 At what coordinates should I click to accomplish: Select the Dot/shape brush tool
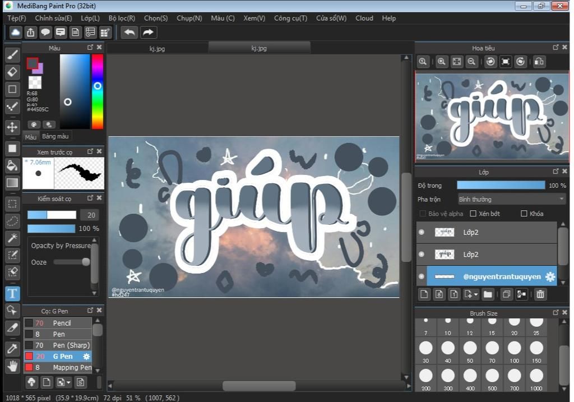click(x=12, y=107)
